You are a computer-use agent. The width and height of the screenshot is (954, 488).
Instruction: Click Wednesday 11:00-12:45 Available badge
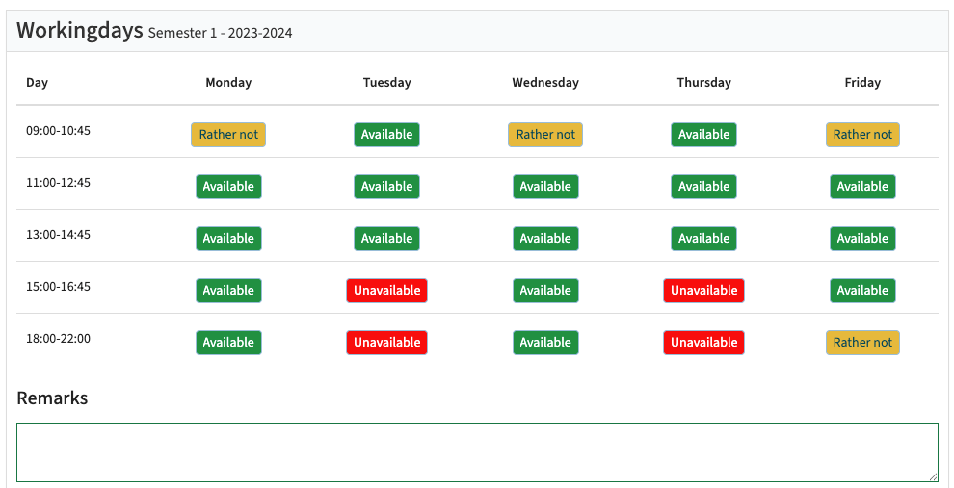point(545,187)
